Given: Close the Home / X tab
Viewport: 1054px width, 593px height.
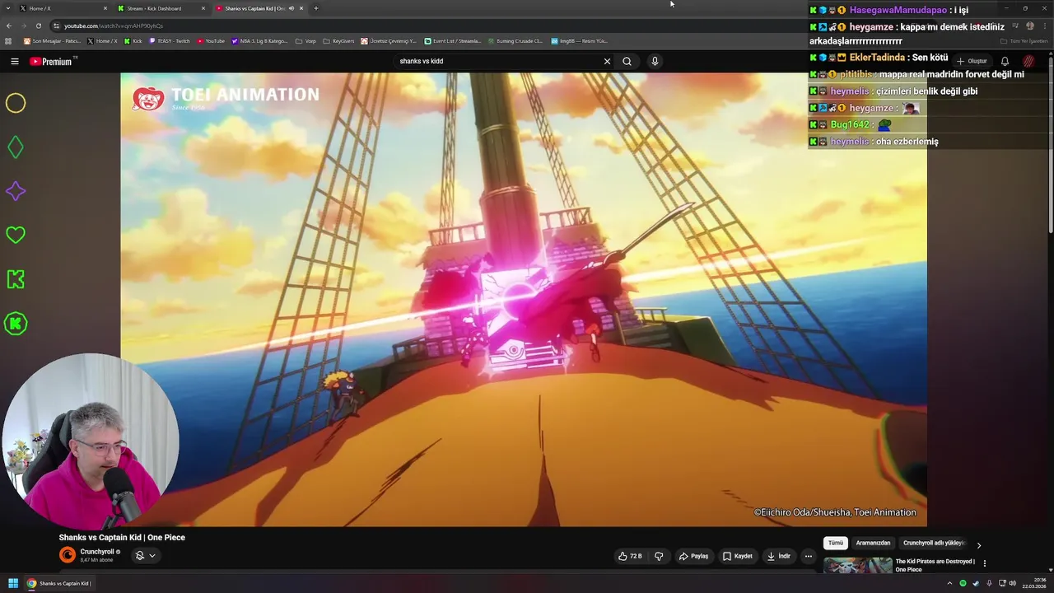Looking at the screenshot, I should (x=105, y=8).
